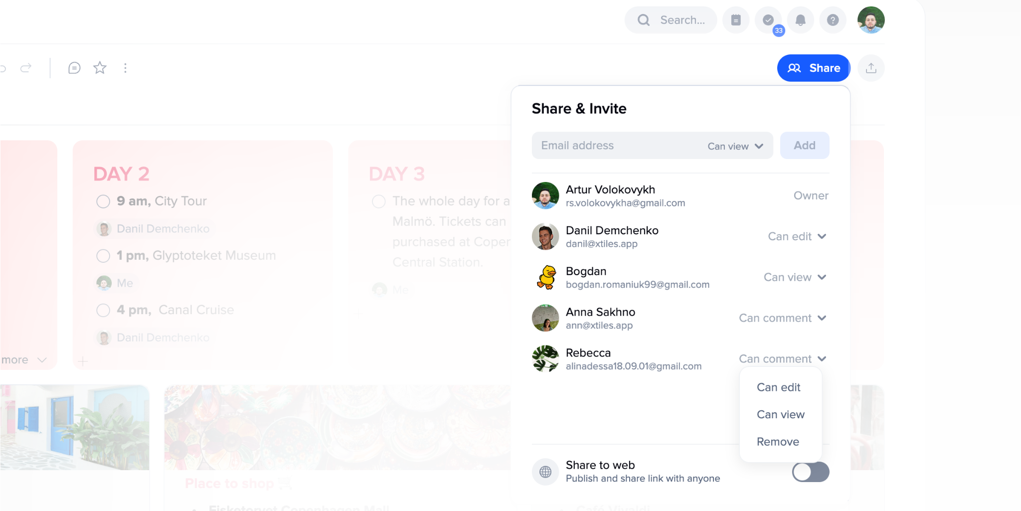Open the blue door photo thumbnail
This screenshot has width=1021, height=511.
pyautogui.click(x=75, y=427)
